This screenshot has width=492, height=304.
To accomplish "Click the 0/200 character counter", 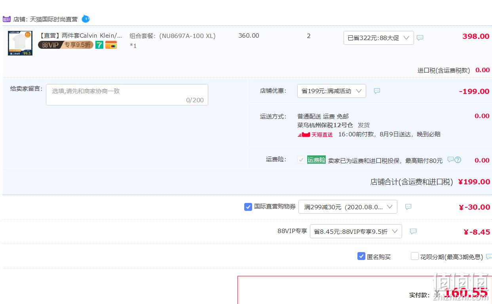I will tap(195, 100).
